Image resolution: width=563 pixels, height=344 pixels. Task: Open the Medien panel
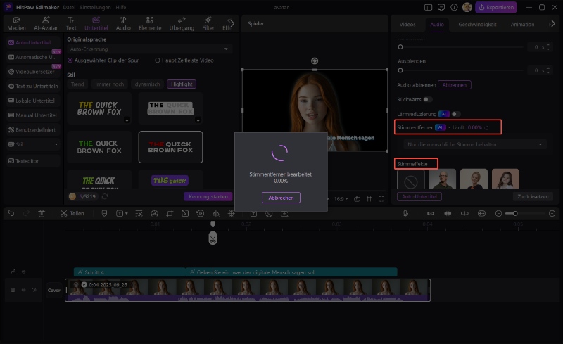pos(16,24)
